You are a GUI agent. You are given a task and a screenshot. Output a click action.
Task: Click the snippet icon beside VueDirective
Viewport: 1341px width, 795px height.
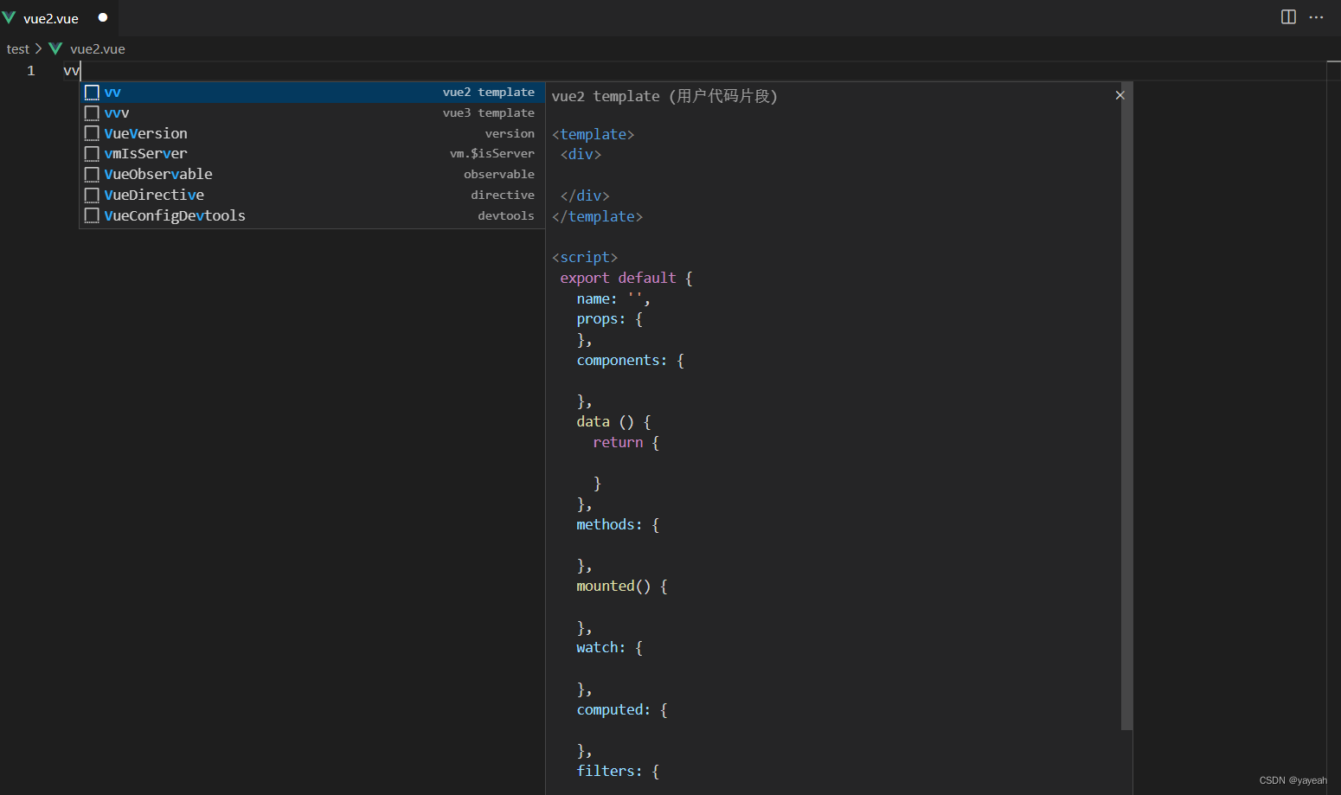click(92, 196)
